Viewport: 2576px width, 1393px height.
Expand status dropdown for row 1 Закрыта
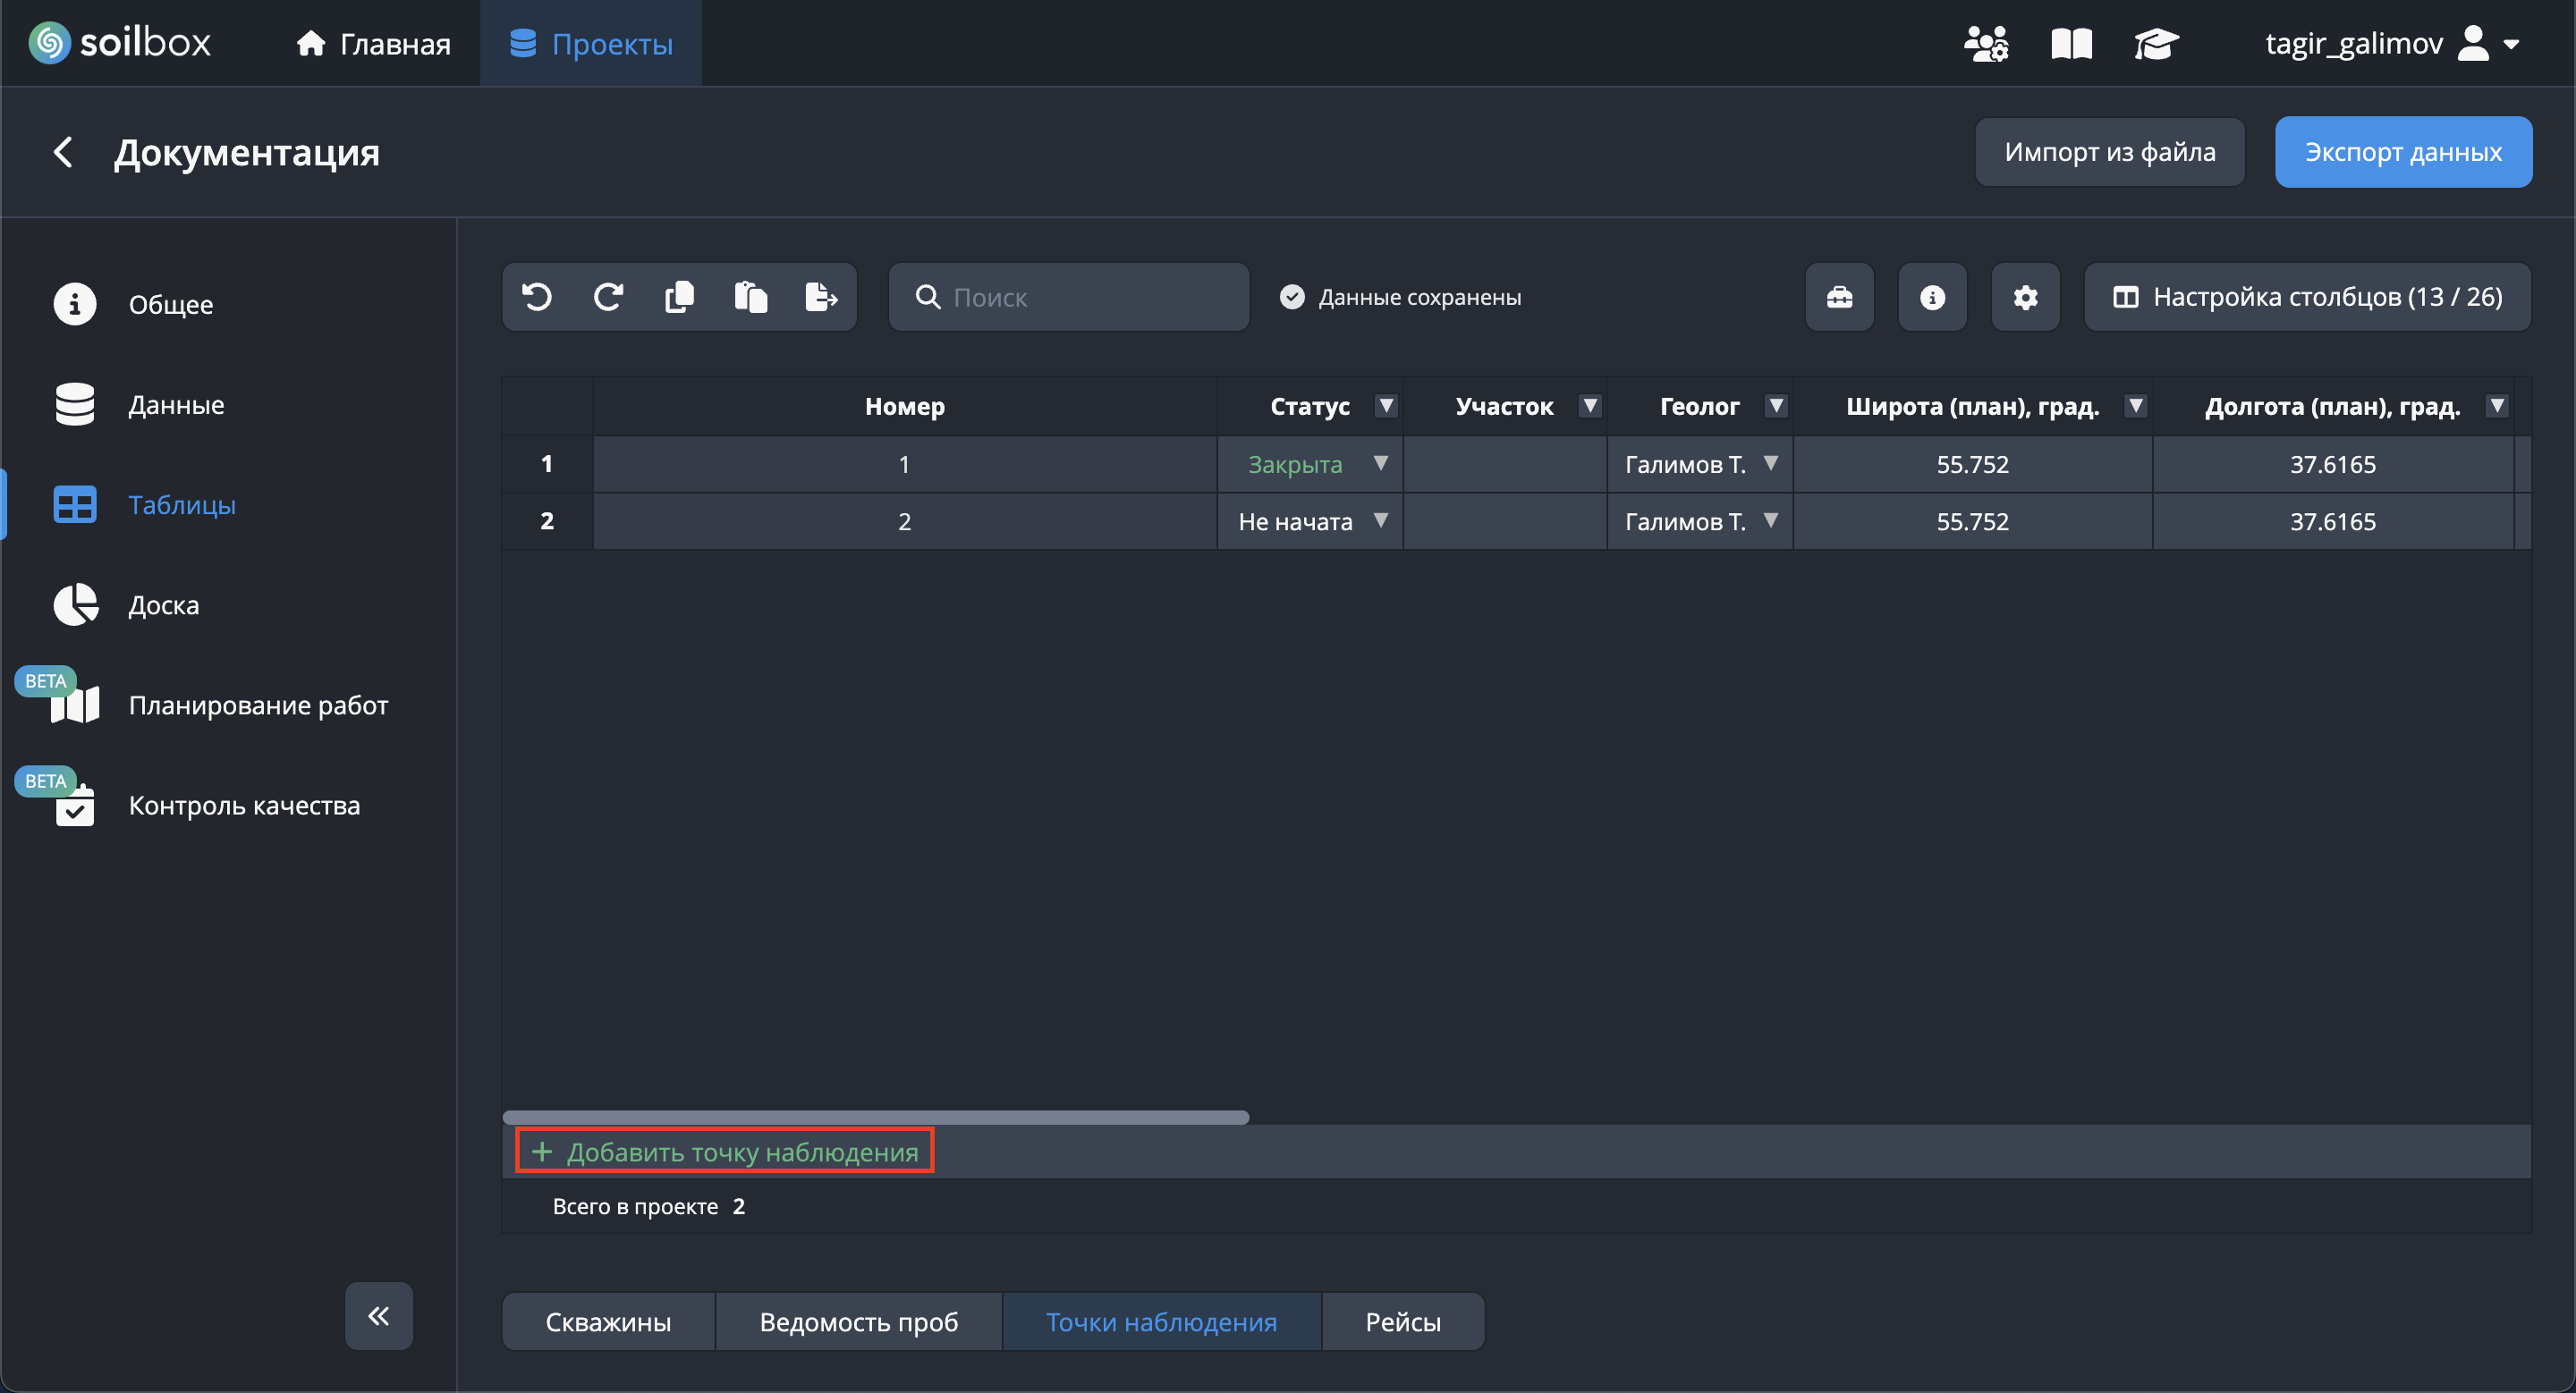point(1380,462)
